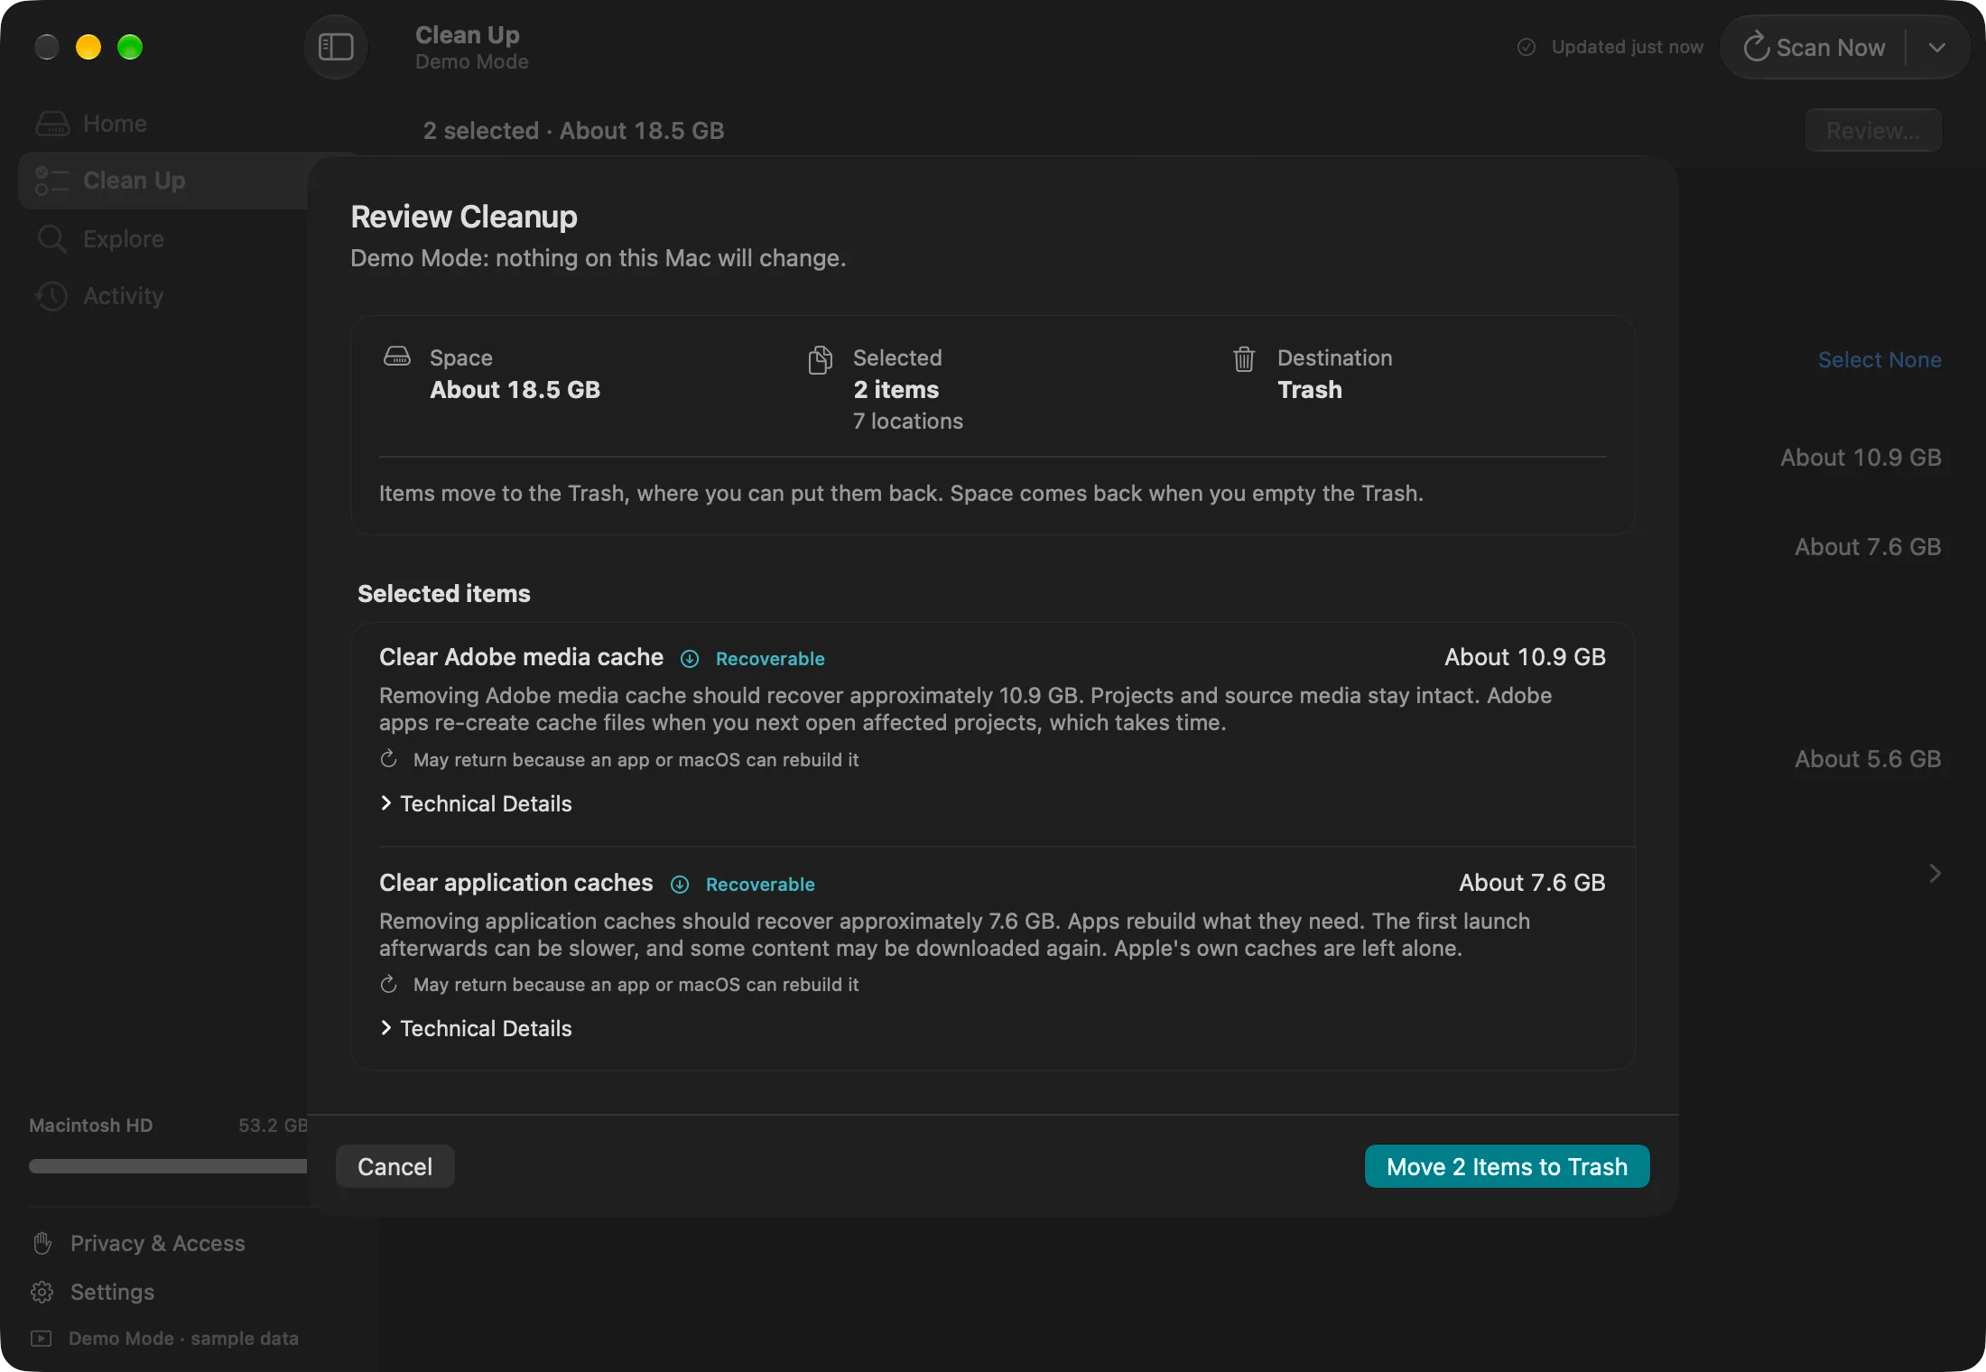Click the Explore magnifier icon

point(51,238)
